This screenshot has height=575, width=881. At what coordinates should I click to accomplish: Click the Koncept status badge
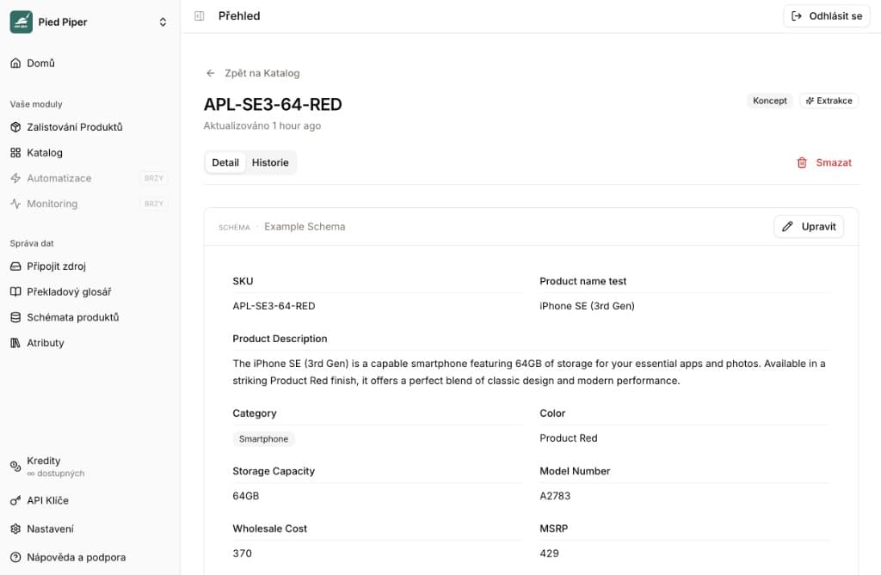point(770,101)
